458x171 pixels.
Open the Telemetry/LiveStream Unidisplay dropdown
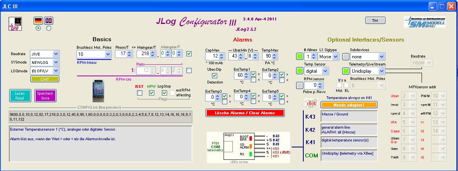click(381, 71)
